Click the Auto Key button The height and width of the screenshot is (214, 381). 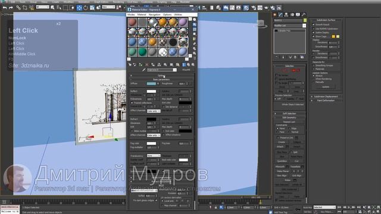point(307,207)
